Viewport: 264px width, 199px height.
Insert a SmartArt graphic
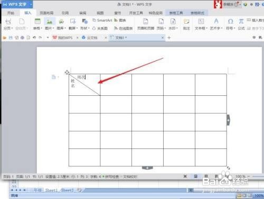tap(102, 21)
